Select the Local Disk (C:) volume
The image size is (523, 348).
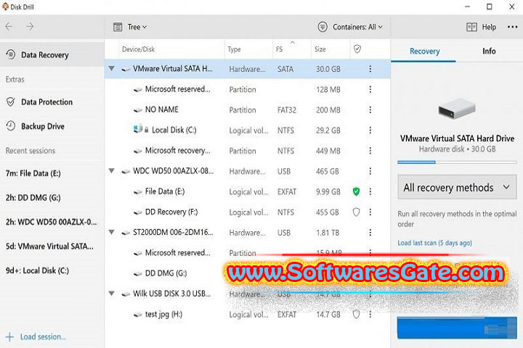point(247,130)
